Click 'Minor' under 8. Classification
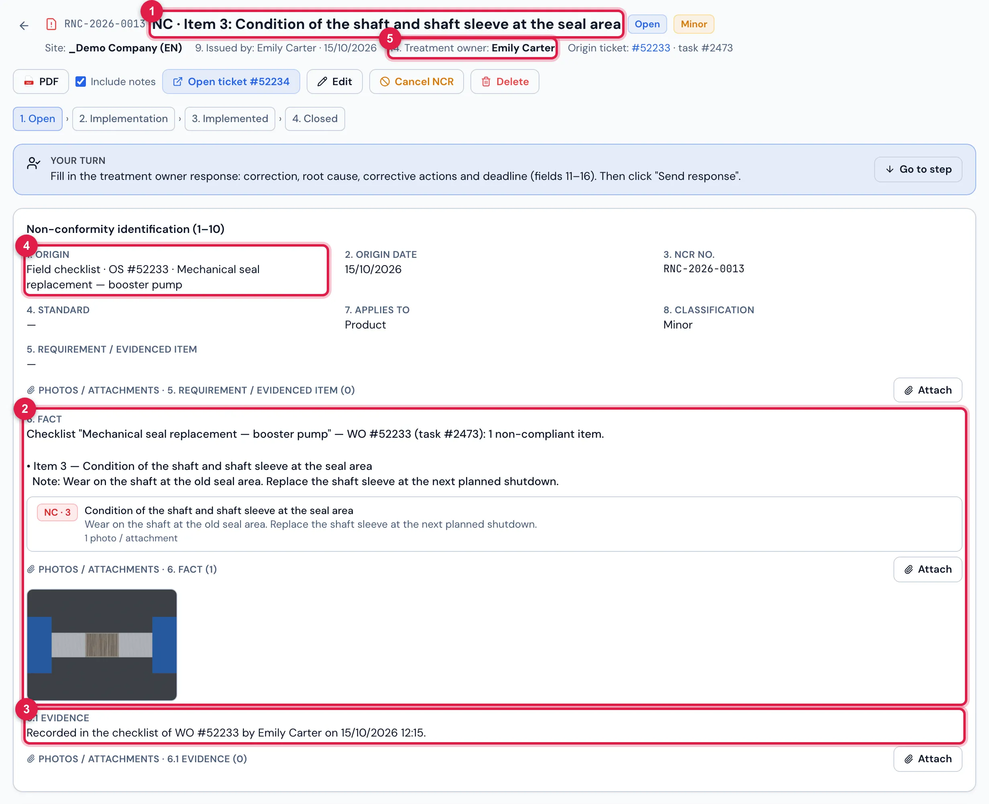Viewport: 989px width, 804px height. pos(678,324)
